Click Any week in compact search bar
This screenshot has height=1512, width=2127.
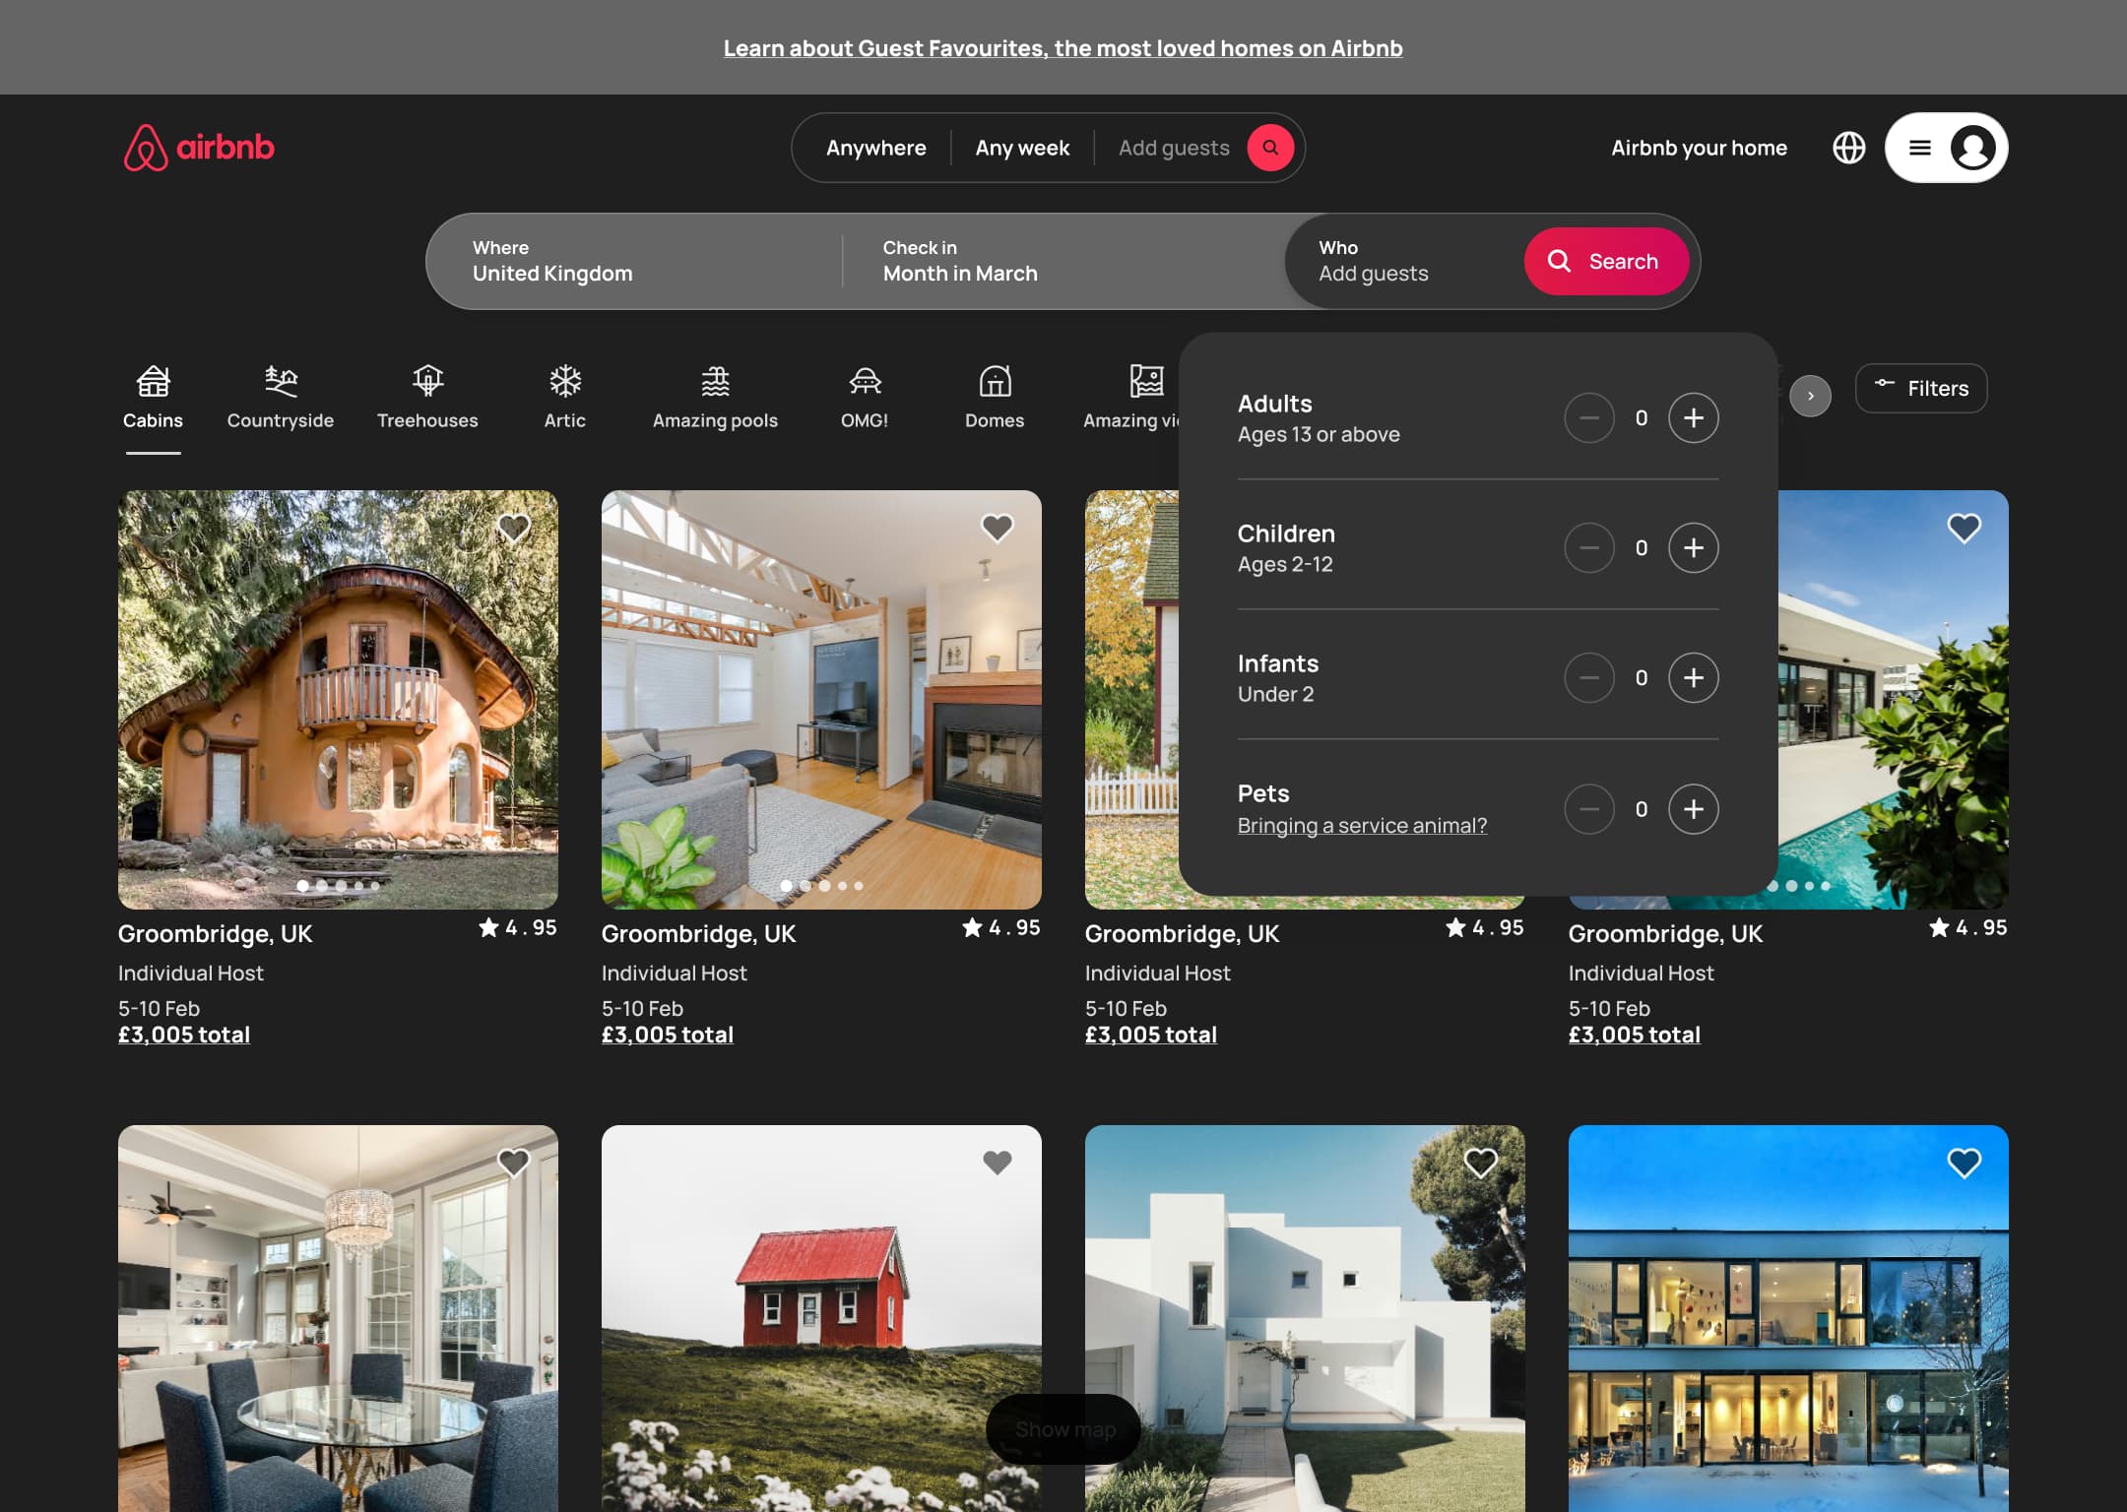click(x=1022, y=148)
